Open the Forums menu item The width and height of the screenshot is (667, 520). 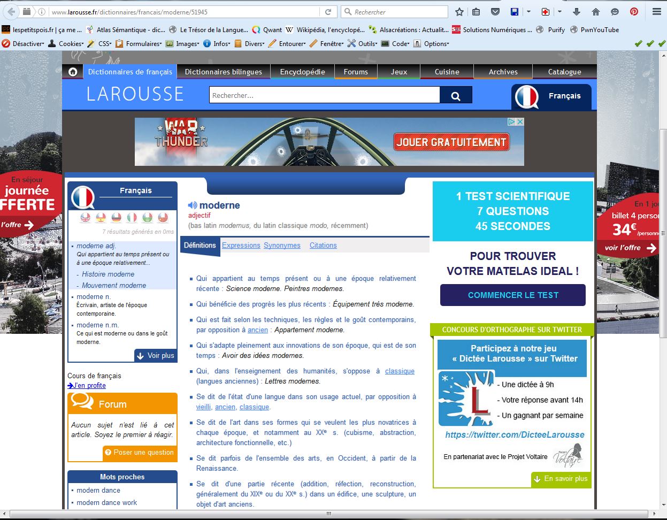point(356,72)
